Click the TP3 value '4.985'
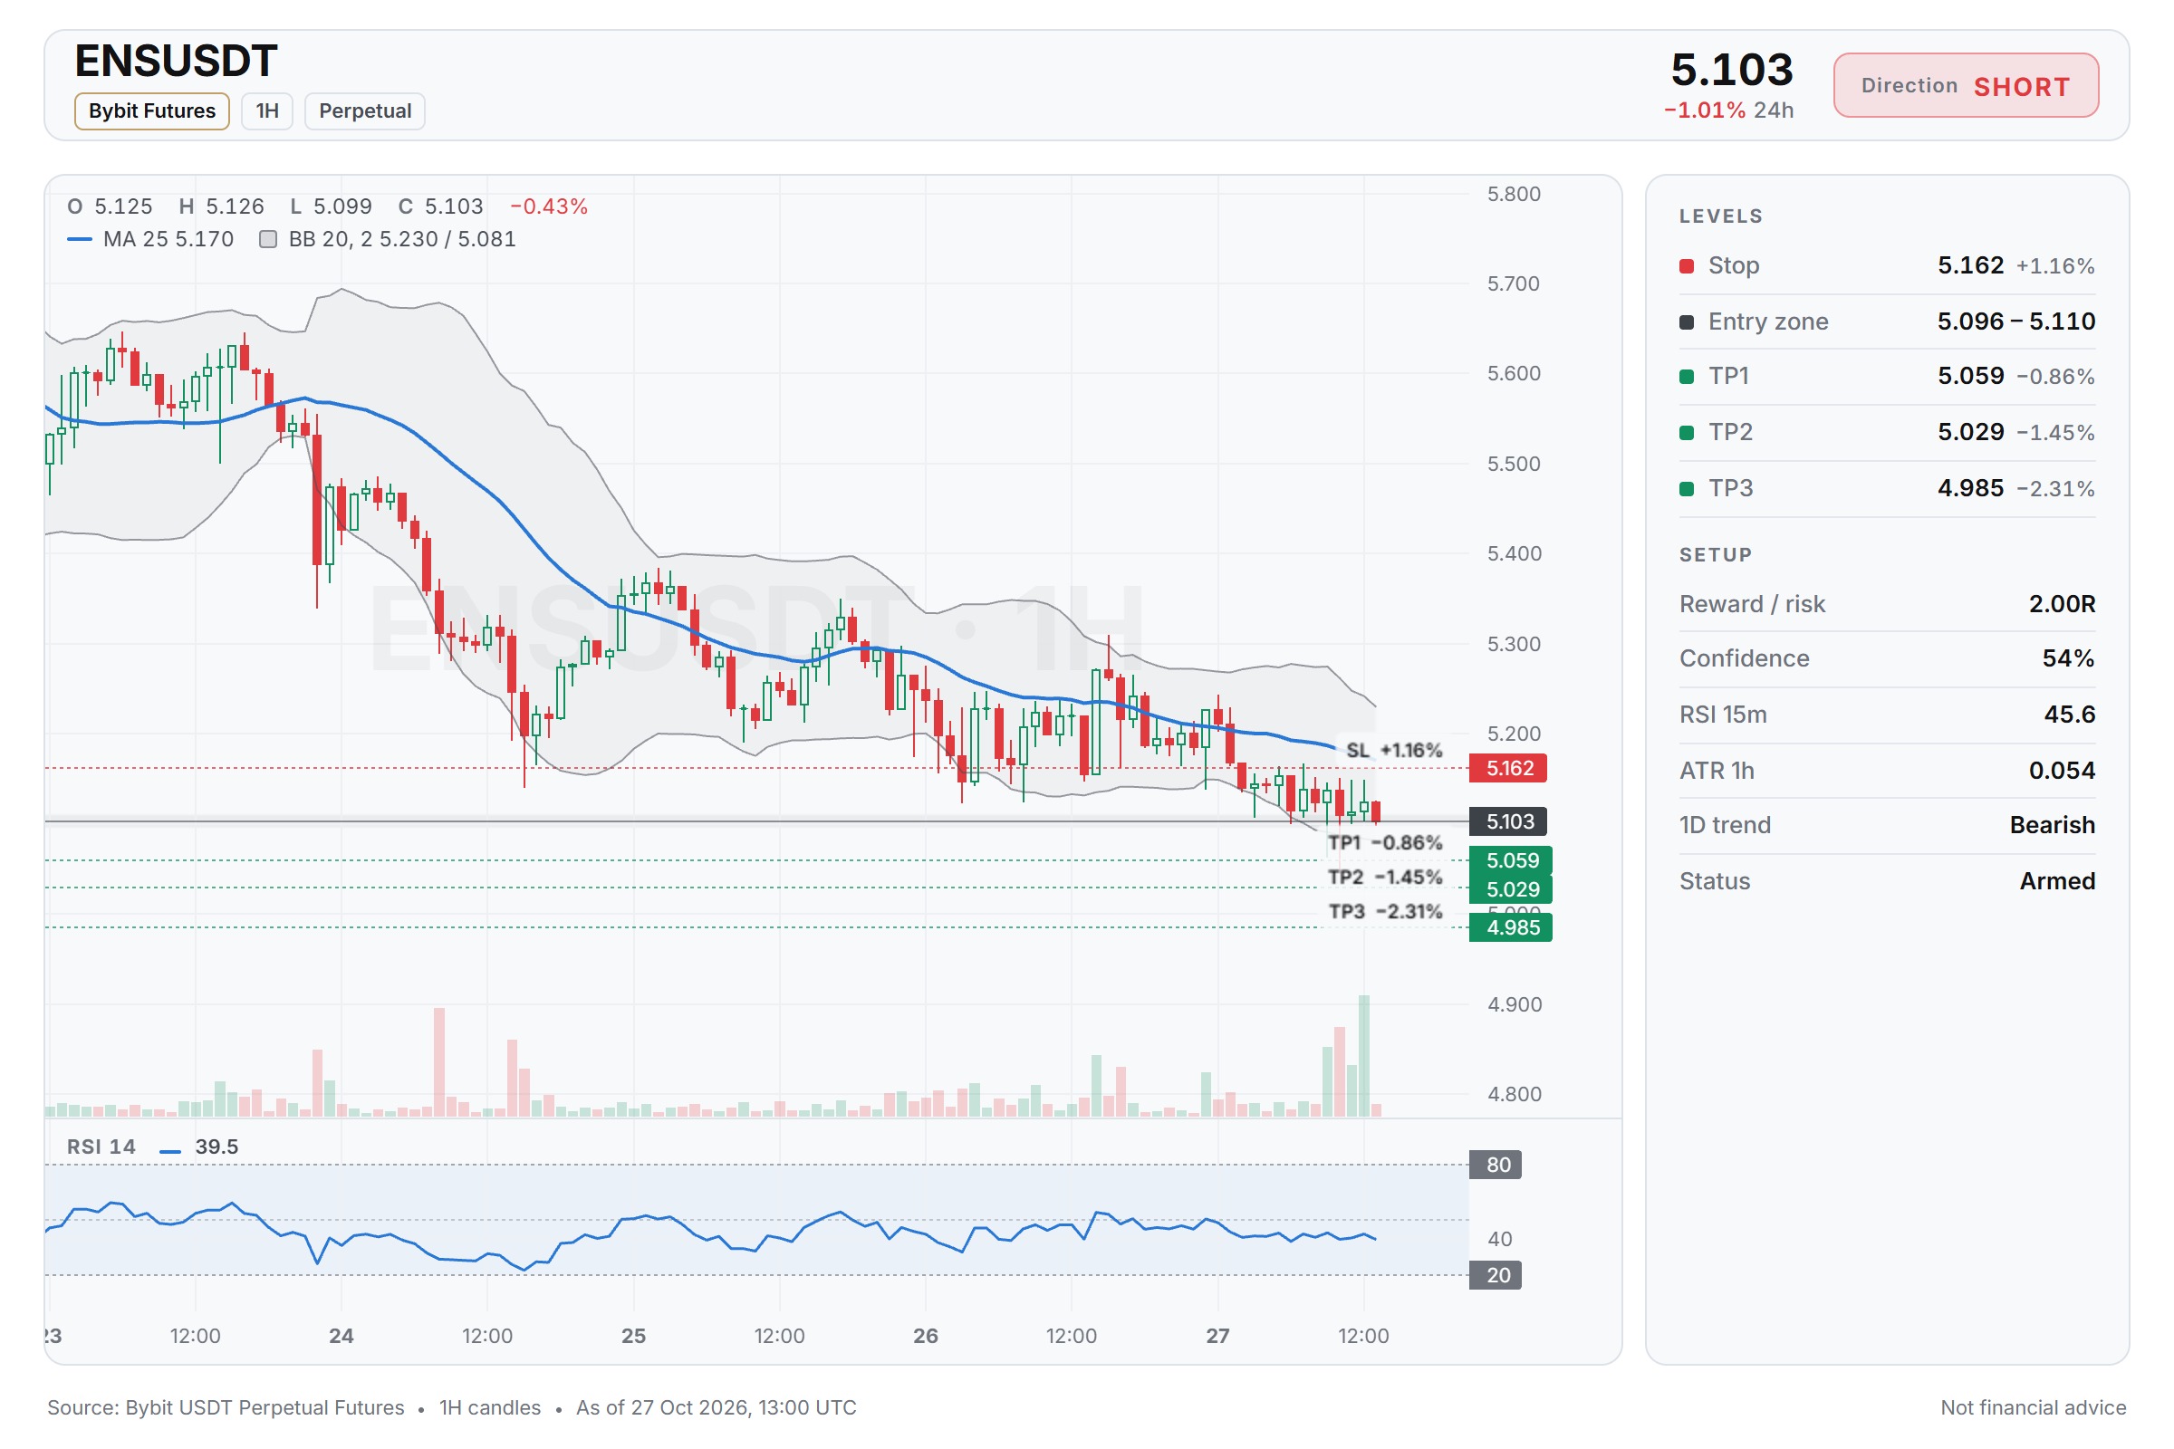The height and width of the screenshot is (1449, 2174). coord(1971,488)
